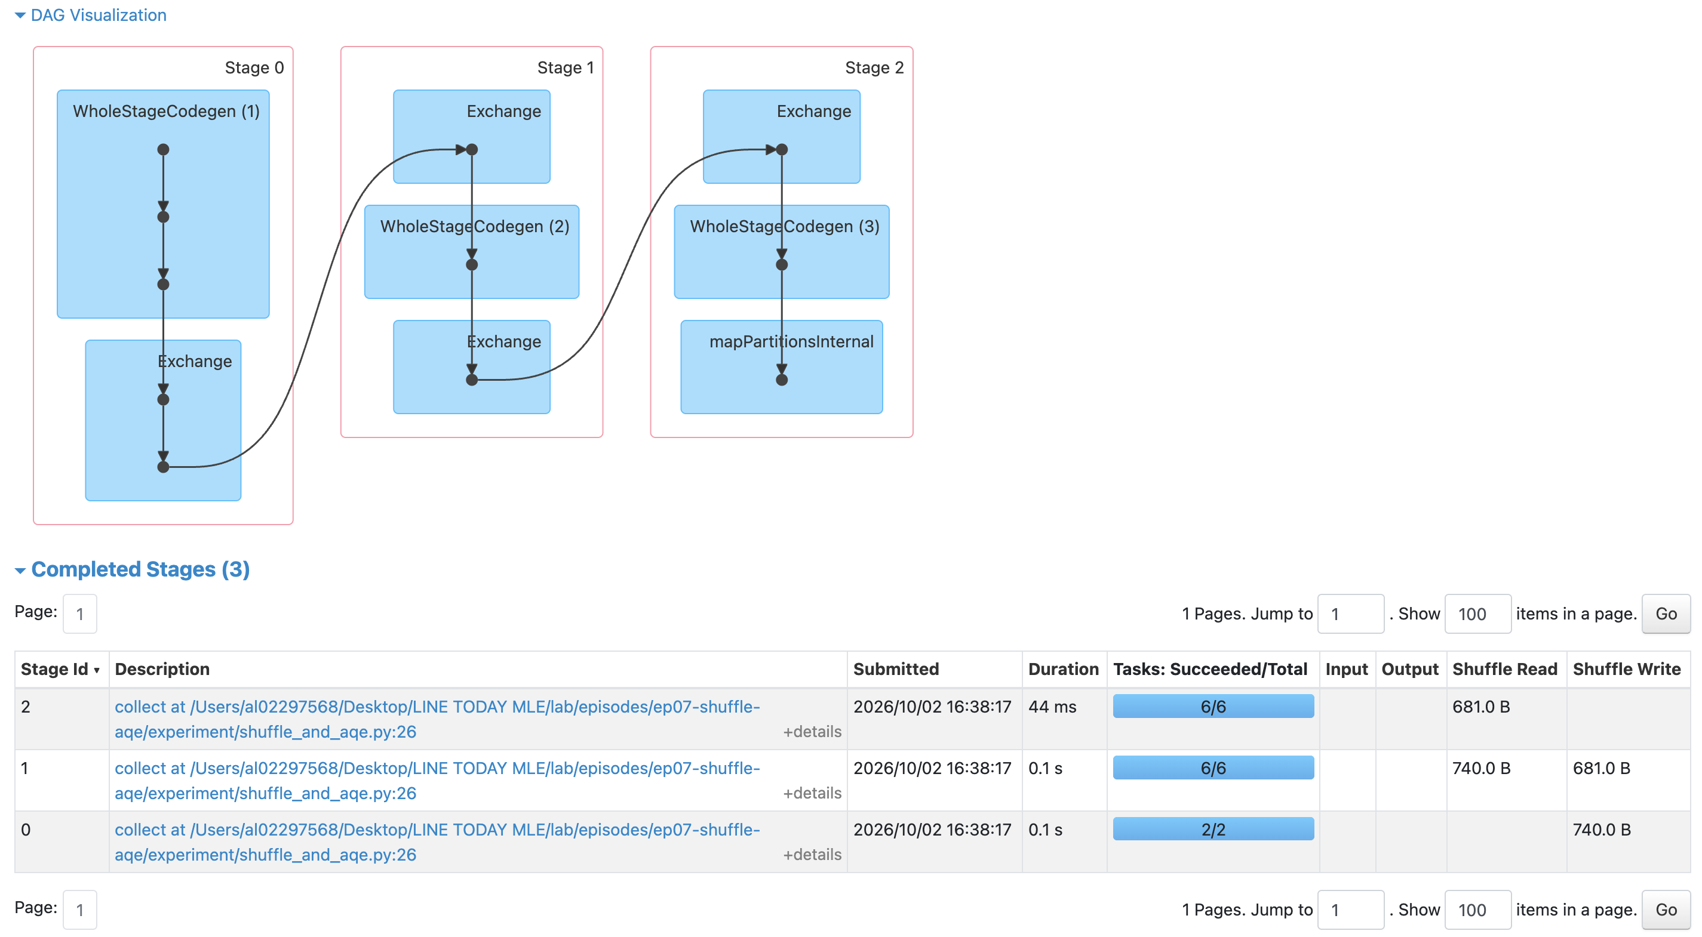Expand +details for stage 2
The width and height of the screenshot is (1702, 937).
(812, 732)
